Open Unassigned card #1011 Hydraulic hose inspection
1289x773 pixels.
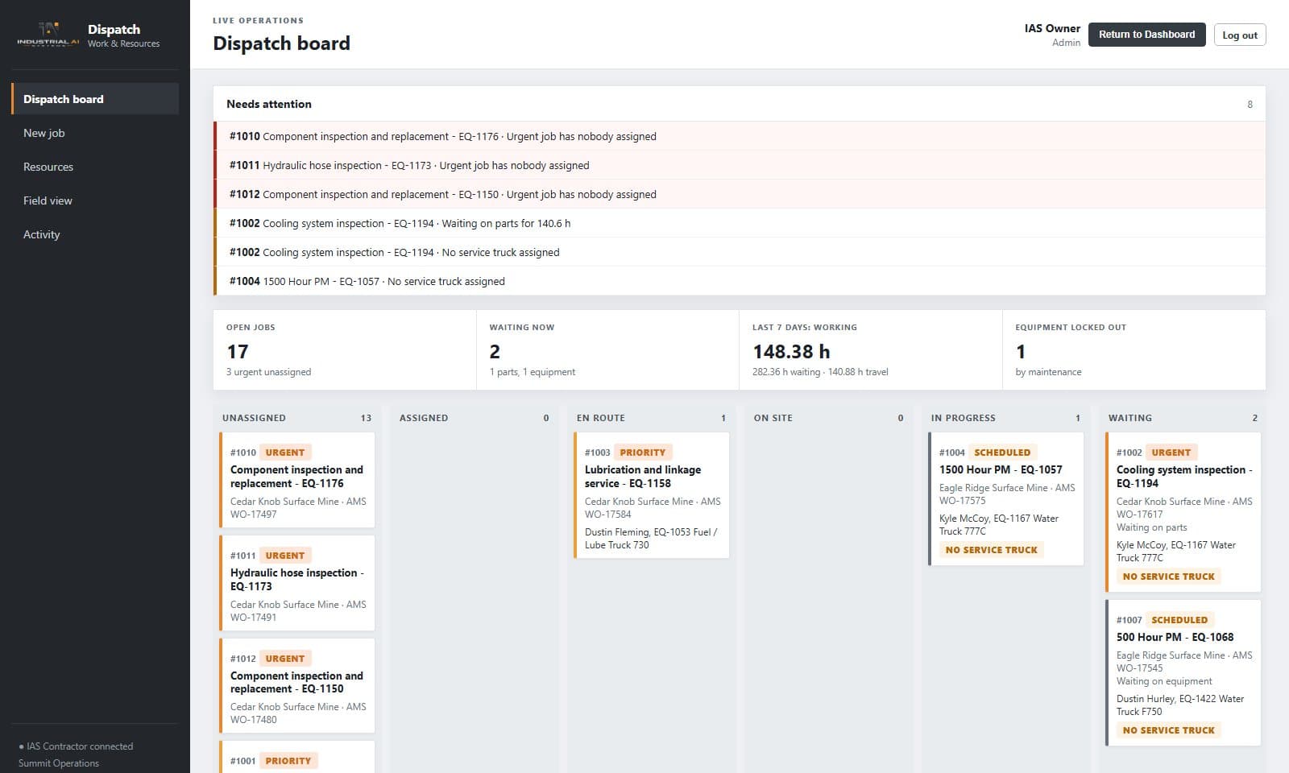297,583
